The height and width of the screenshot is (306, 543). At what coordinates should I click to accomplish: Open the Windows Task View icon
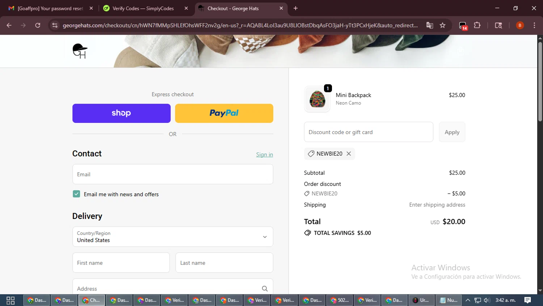pyautogui.click(x=10, y=300)
